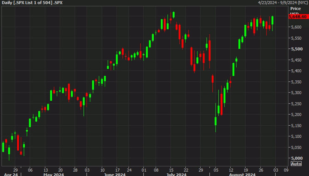309x176 pixels.
Task: Select the June 2024 month label
Action: (x=115, y=174)
